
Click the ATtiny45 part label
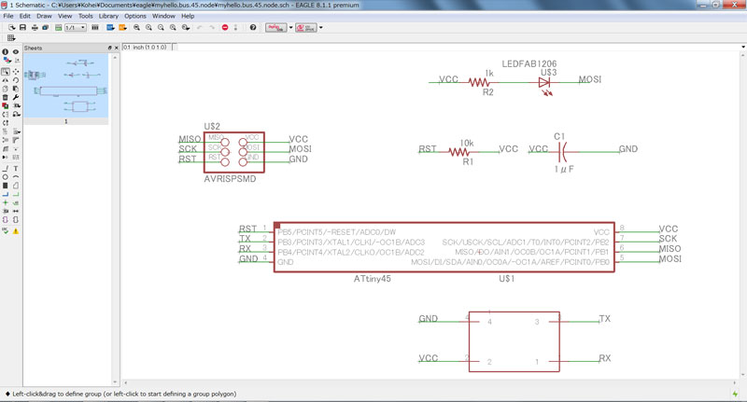pos(372,279)
